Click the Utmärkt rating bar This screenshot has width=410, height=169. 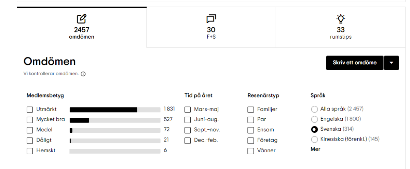115,110
